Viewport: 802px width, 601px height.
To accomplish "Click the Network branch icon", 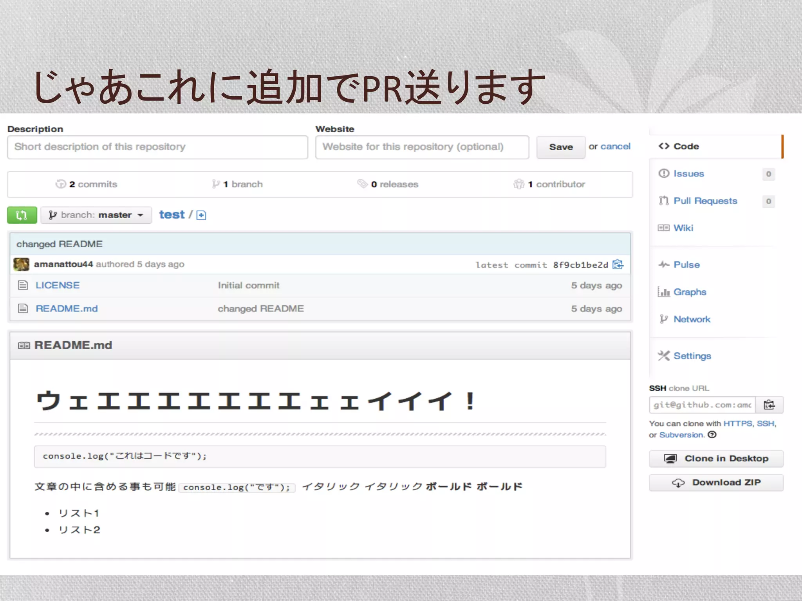I will (x=663, y=319).
